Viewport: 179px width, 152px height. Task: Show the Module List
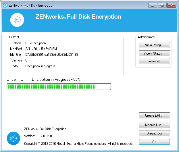click(x=154, y=125)
